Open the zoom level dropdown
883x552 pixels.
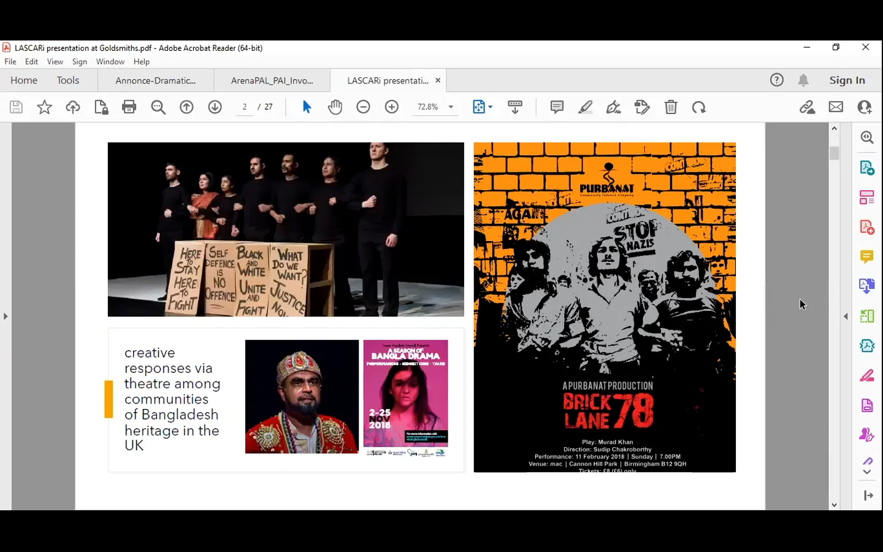[451, 107]
